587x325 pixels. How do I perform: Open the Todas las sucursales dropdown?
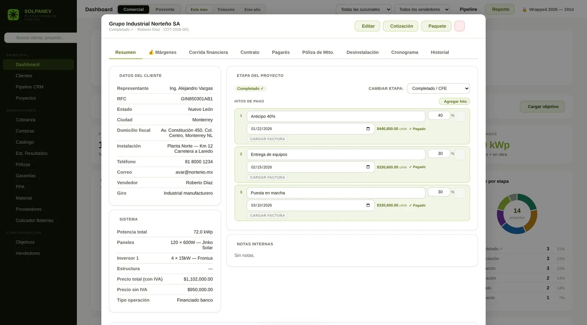[x=364, y=10]
